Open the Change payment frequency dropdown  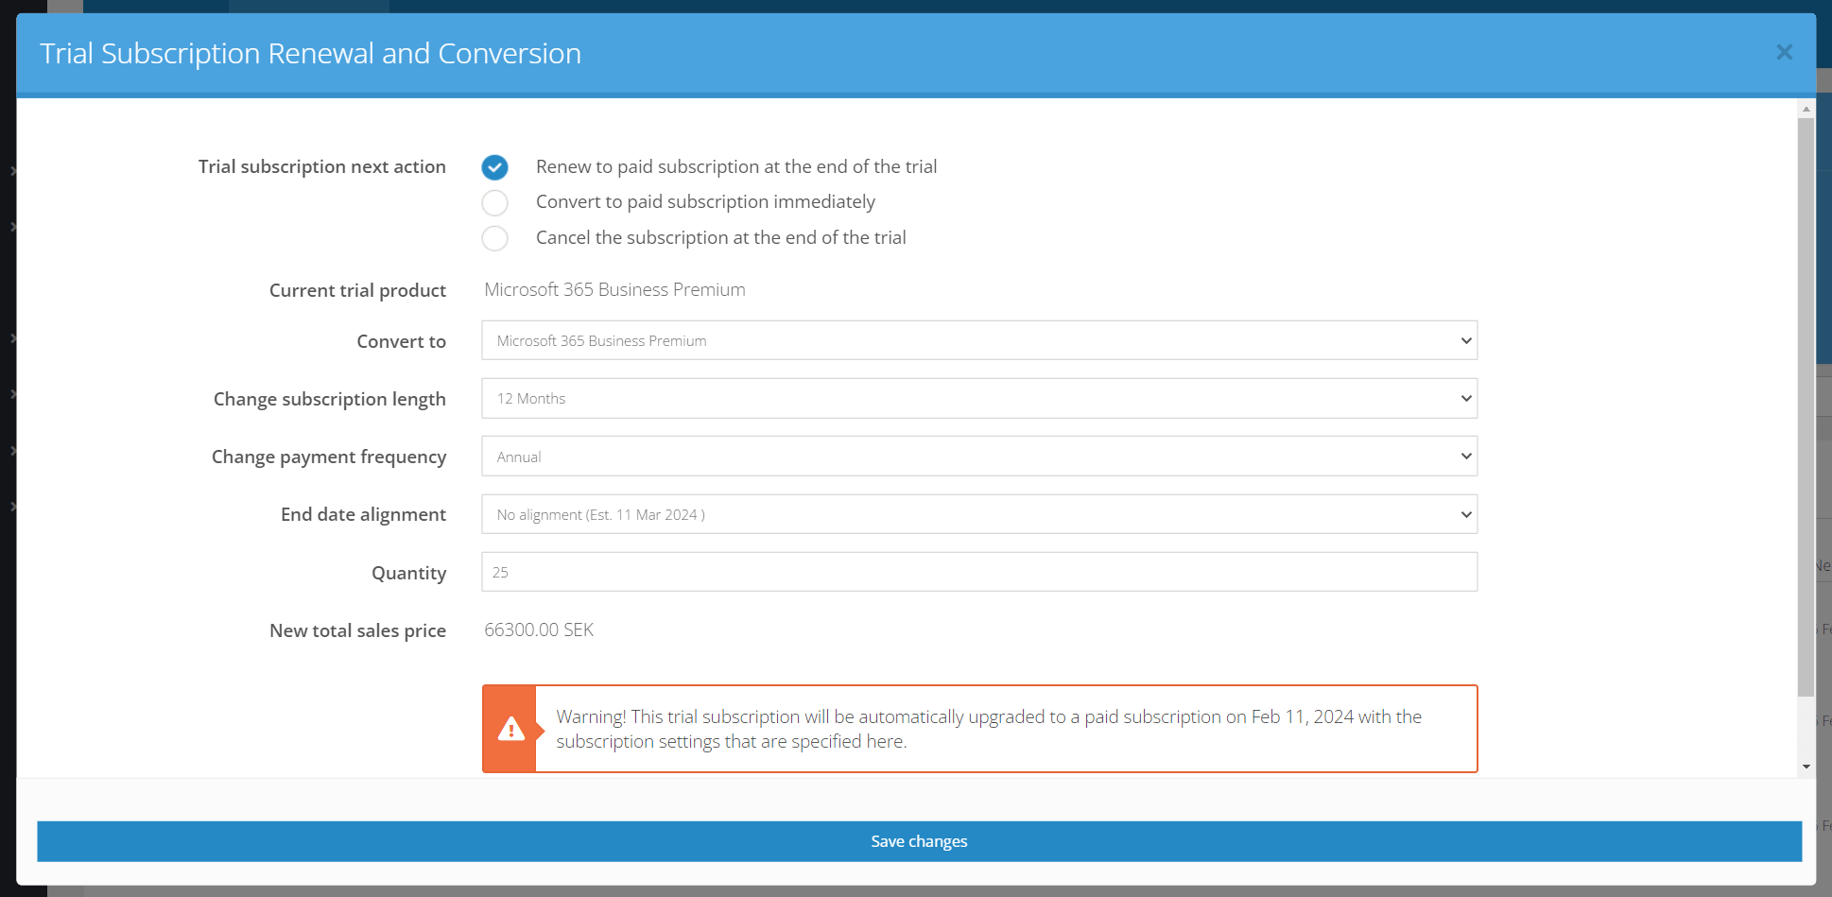click(x=979, y=457)
